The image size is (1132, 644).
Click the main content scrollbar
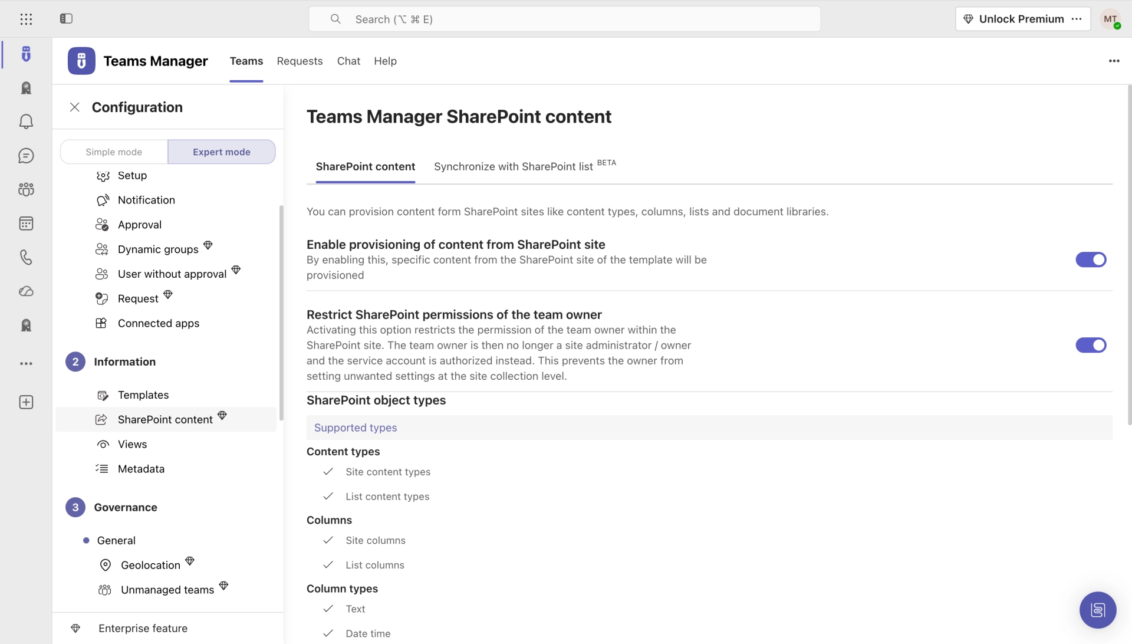1129,255
